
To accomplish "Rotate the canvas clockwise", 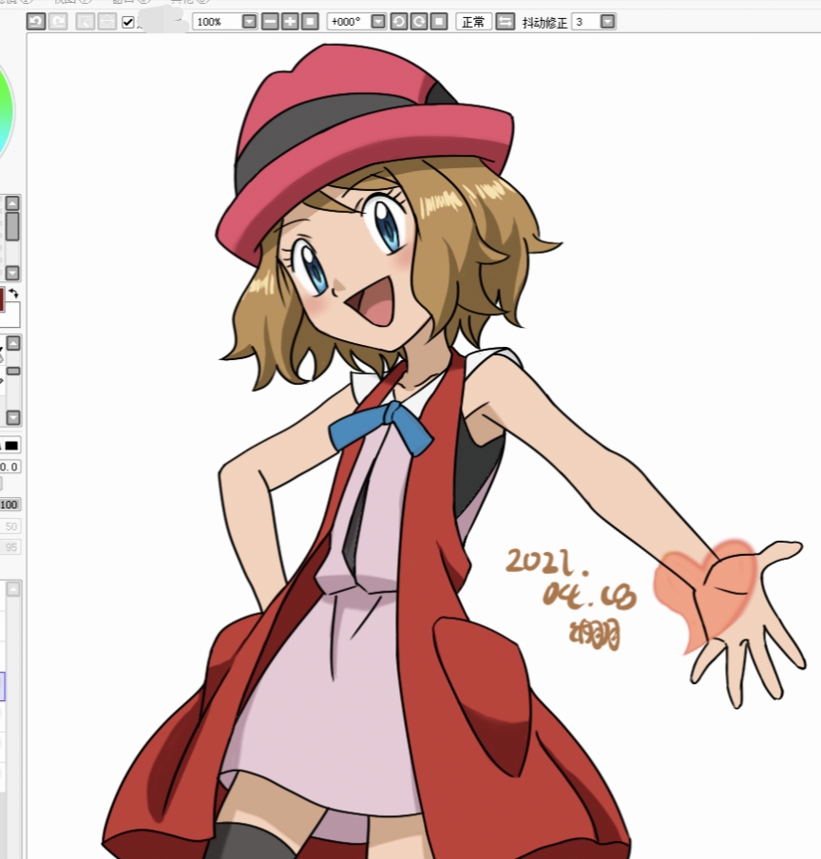I will pos(419,21).
